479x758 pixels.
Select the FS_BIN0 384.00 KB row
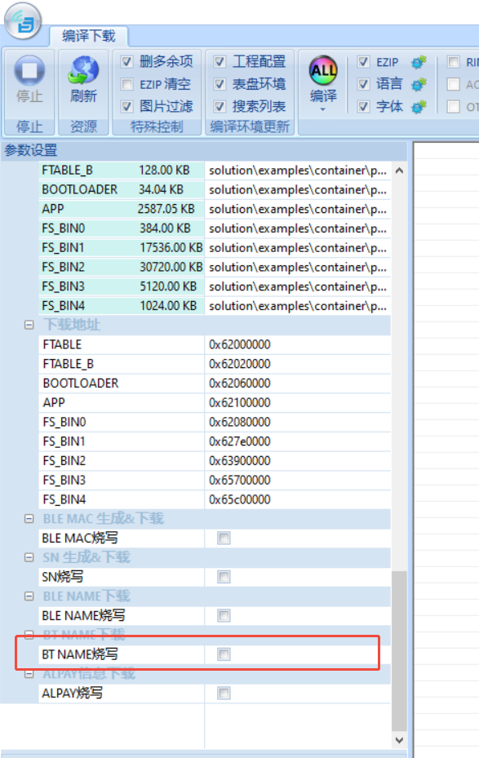click(215, 228)
